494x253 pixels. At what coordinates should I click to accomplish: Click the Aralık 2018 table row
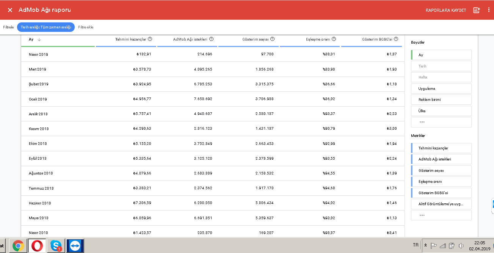coord(213,114)
